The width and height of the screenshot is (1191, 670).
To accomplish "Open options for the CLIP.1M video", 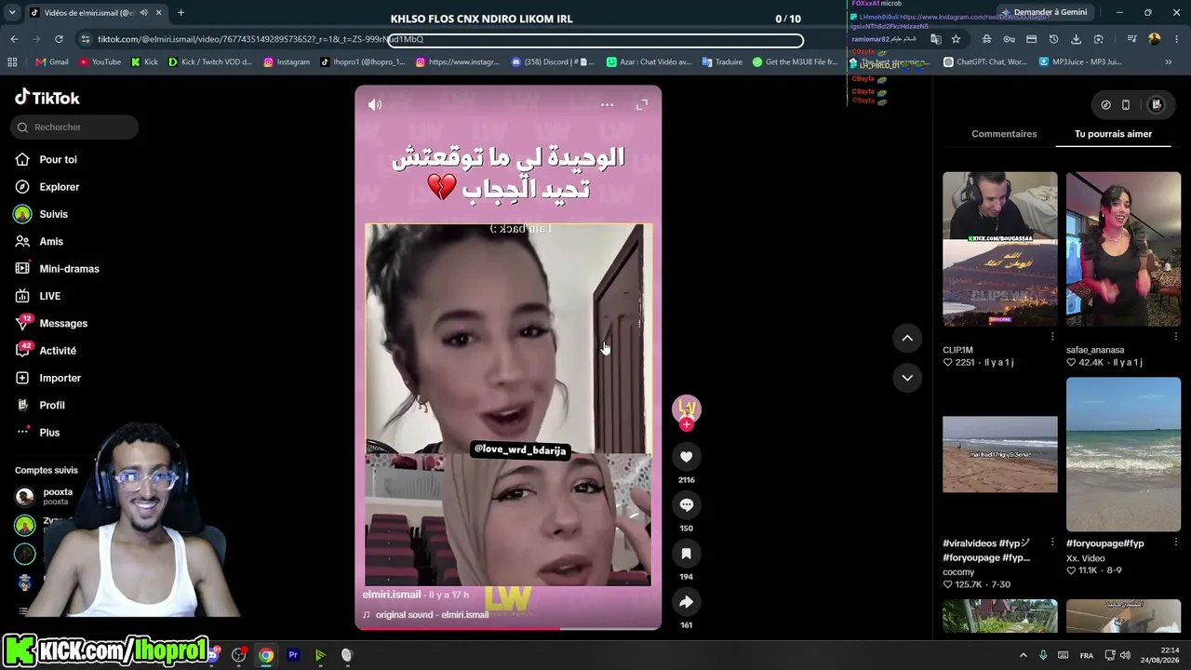I will 1052,336.
